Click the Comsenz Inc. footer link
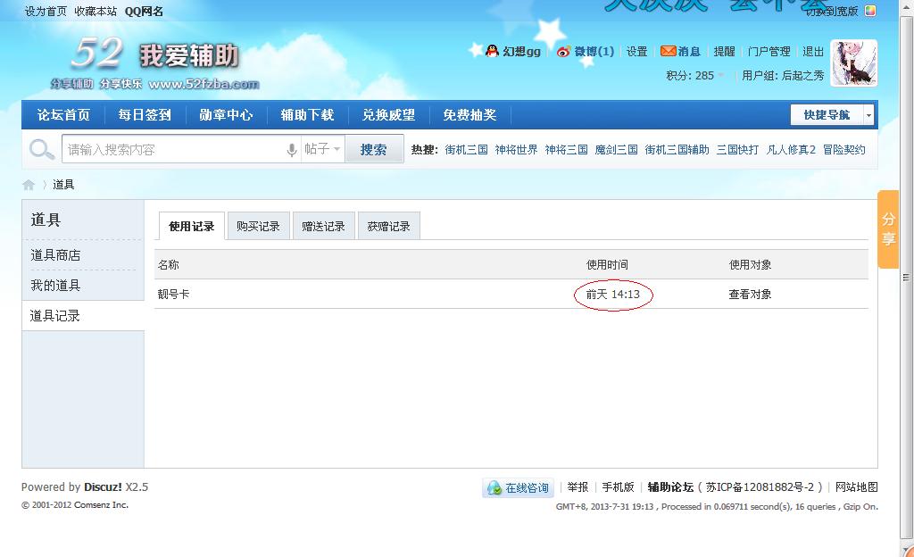Screen dimensions: 914x557 pos(101,505)
